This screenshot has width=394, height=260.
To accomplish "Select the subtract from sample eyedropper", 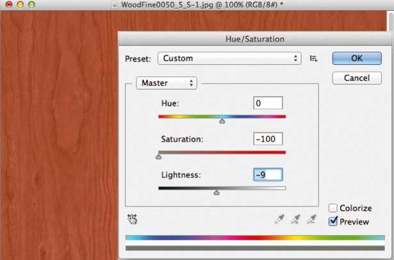I will pyautogui.click(x=312, y=219).
